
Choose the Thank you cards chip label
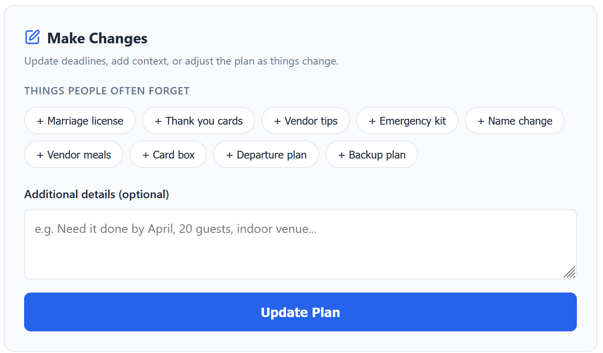[x=204, y=121]
